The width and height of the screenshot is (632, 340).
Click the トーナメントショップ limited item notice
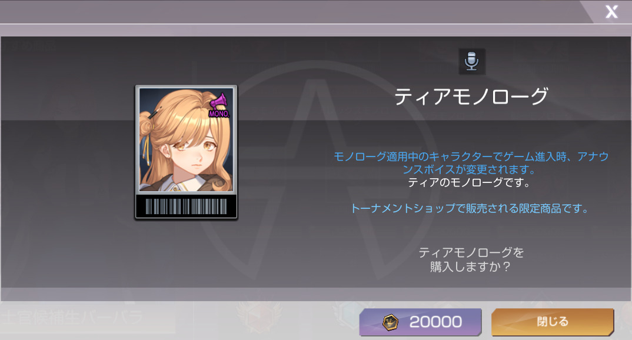click(470, 208)
